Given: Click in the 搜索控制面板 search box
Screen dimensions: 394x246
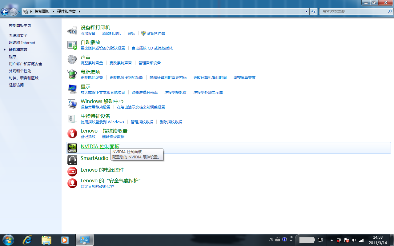Looking at the screenshot, I should tap(353, 11).
